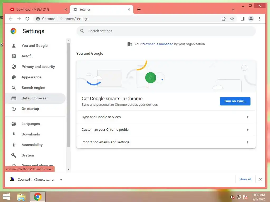Open On startup settings section
The image size is (270, 202).
(35, 109)
